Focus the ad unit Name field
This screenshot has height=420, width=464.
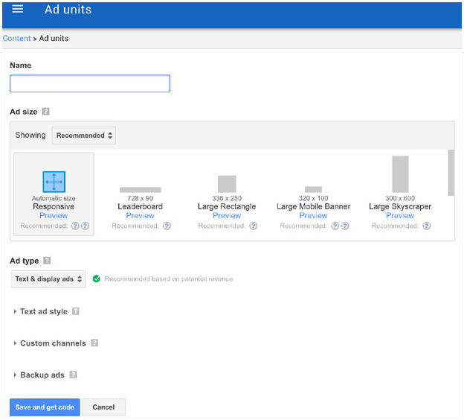90,83
